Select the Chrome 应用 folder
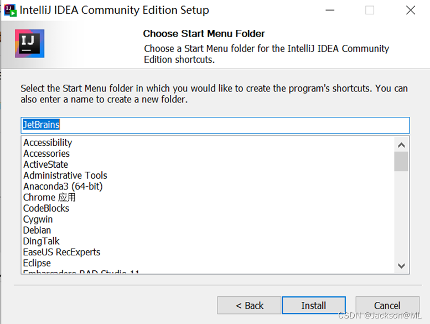Viewport: 430px width, 324px height. (49, 197)
